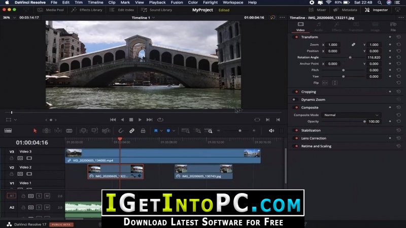The width and height of the screenshot is (406, 228).
Task: Play the timeline in reverse
Action: (x=122, y=120)
